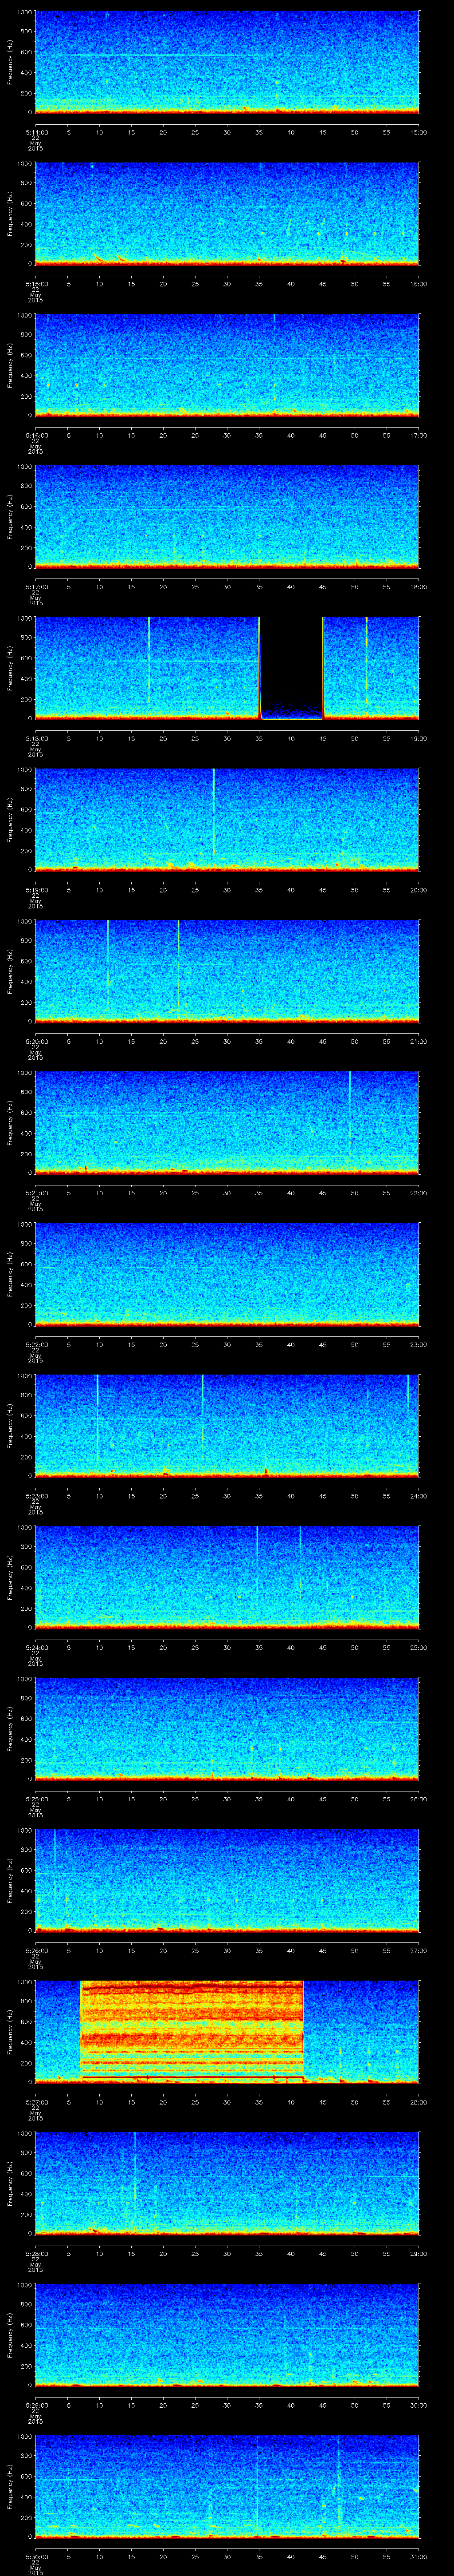454x2576 pixels.
Task: Open the spectrogram panel starting at 5:16:00
Action: tap(227, 365)
